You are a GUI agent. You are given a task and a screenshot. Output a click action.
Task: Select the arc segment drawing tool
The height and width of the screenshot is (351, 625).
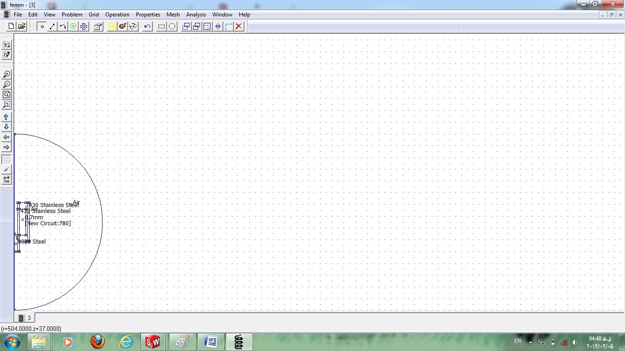pos(63,27)
